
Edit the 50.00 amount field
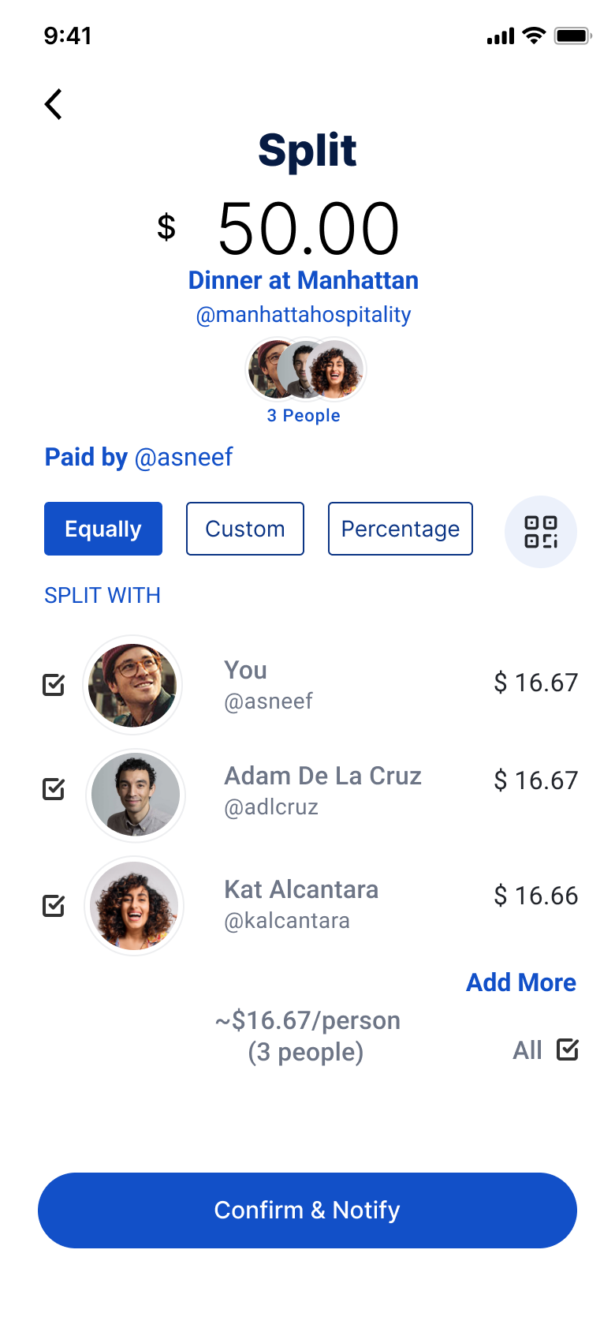coord(308,229)
